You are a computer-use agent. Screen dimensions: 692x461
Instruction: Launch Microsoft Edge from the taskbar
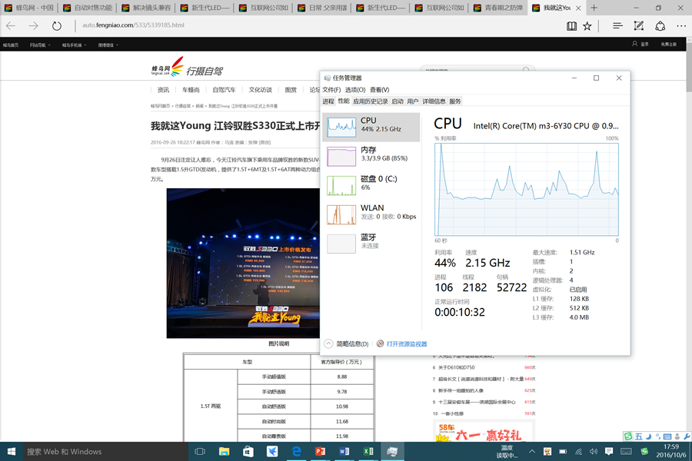[296, 452]
